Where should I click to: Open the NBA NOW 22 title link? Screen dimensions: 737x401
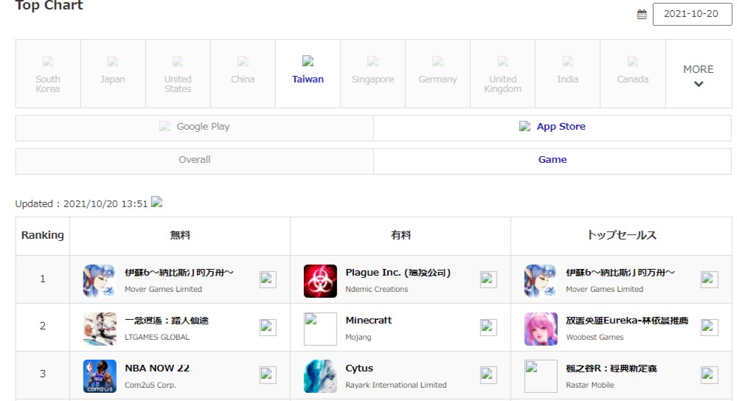click(x=157, y=368)
